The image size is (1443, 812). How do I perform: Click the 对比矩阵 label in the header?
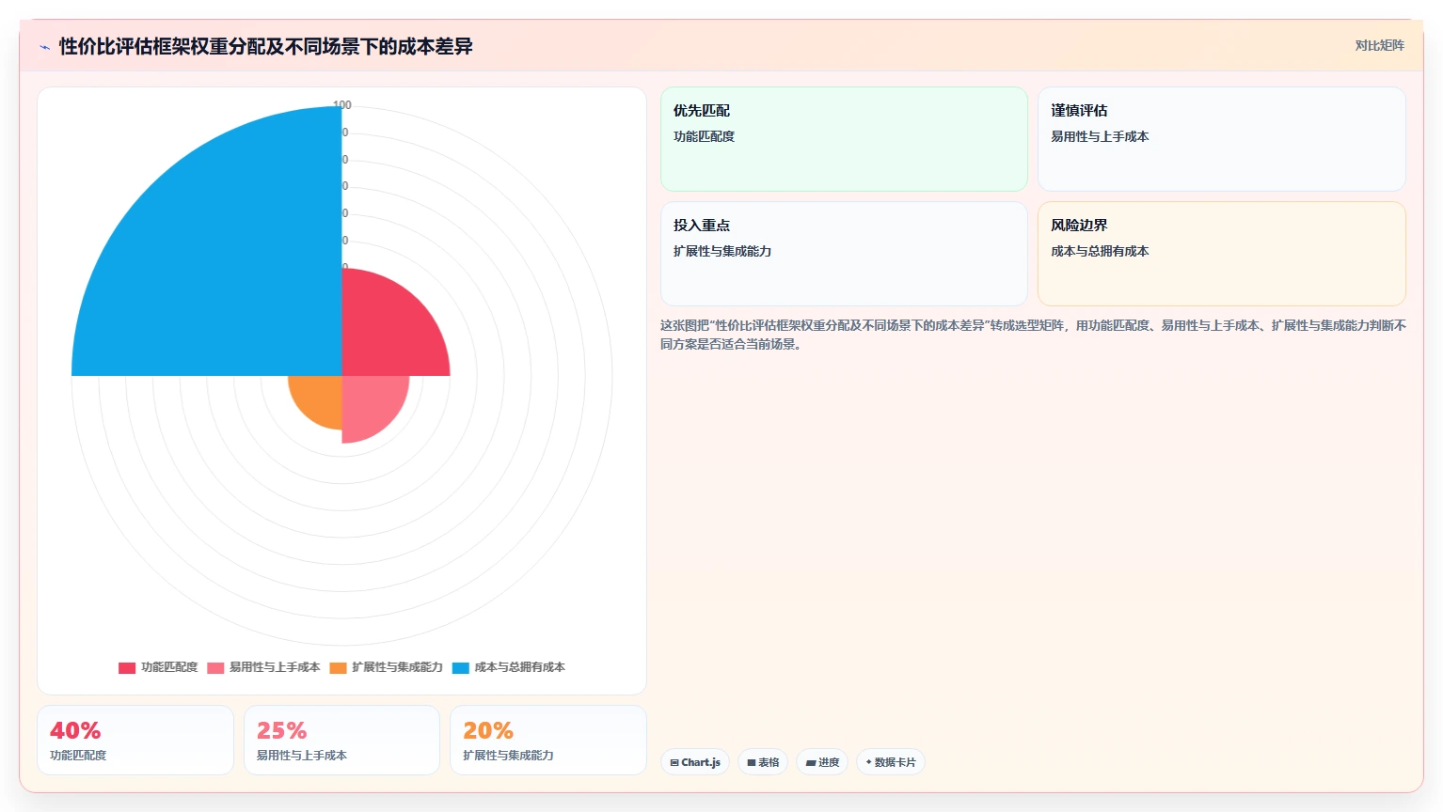coord(1379,45)
